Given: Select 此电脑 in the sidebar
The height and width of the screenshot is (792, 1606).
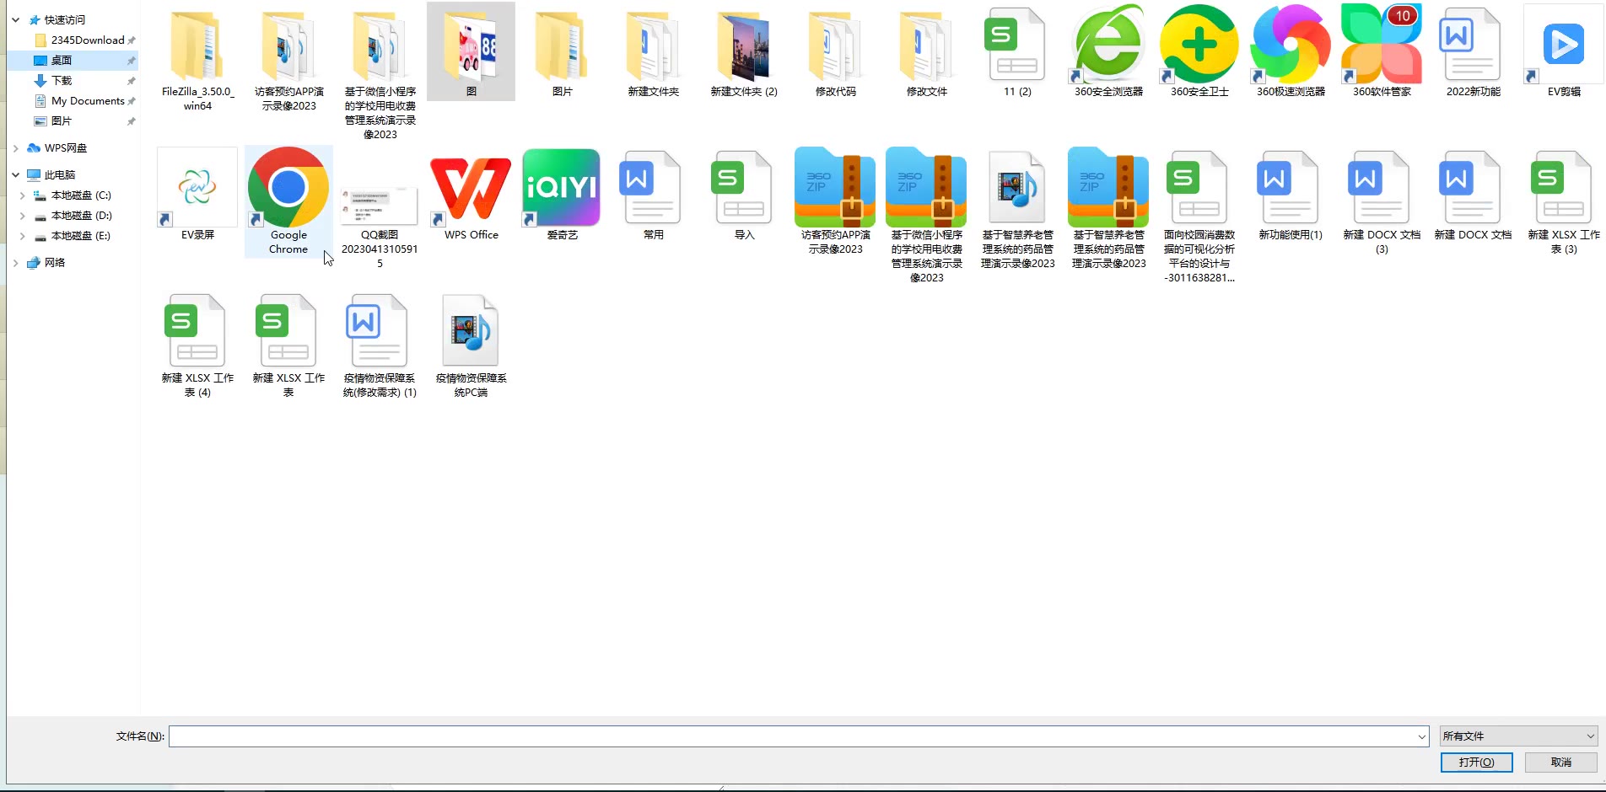Looking at the screenshot, I should 60,174.
